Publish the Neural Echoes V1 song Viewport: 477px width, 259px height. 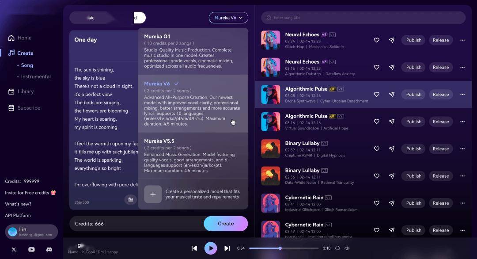pos(414,40)
